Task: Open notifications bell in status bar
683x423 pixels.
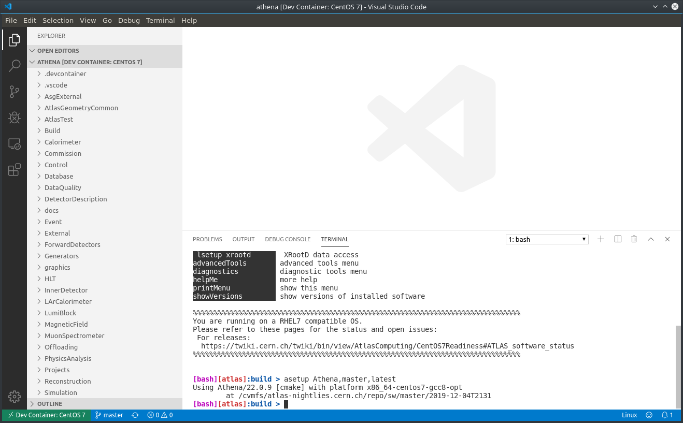Action: (667, 415)
